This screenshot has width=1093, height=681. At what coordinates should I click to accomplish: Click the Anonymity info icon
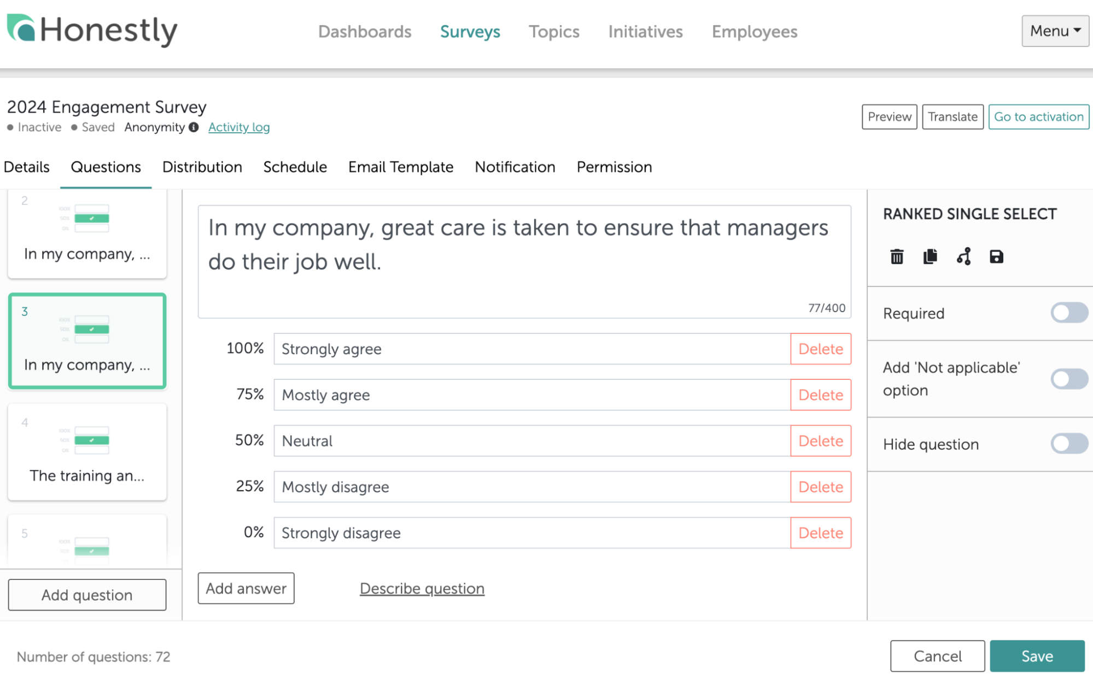(x=194, y=127)
